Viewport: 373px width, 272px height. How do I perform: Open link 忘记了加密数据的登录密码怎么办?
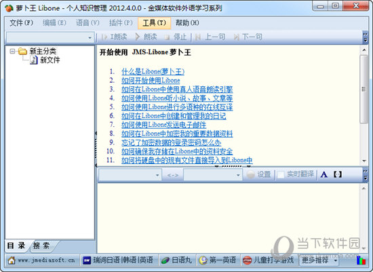[x=172, y=142]
